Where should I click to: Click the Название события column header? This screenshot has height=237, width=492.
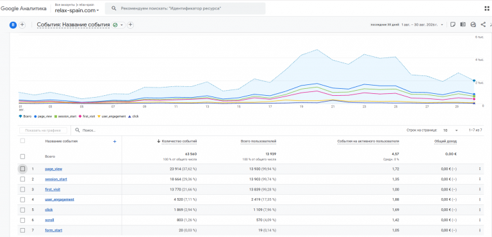click(61, 141)
